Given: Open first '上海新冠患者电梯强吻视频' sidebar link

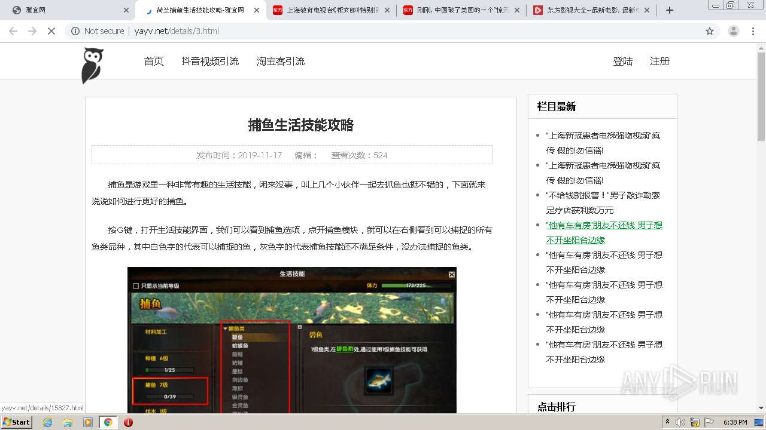Looking at the screenshot, I should pyautogui.click(x=603, y=143).
